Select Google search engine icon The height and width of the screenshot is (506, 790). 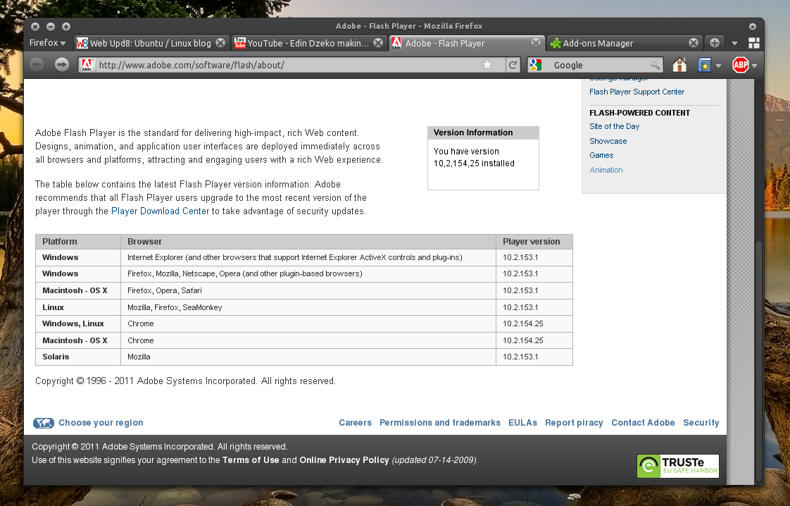click(x=536, y=65)
